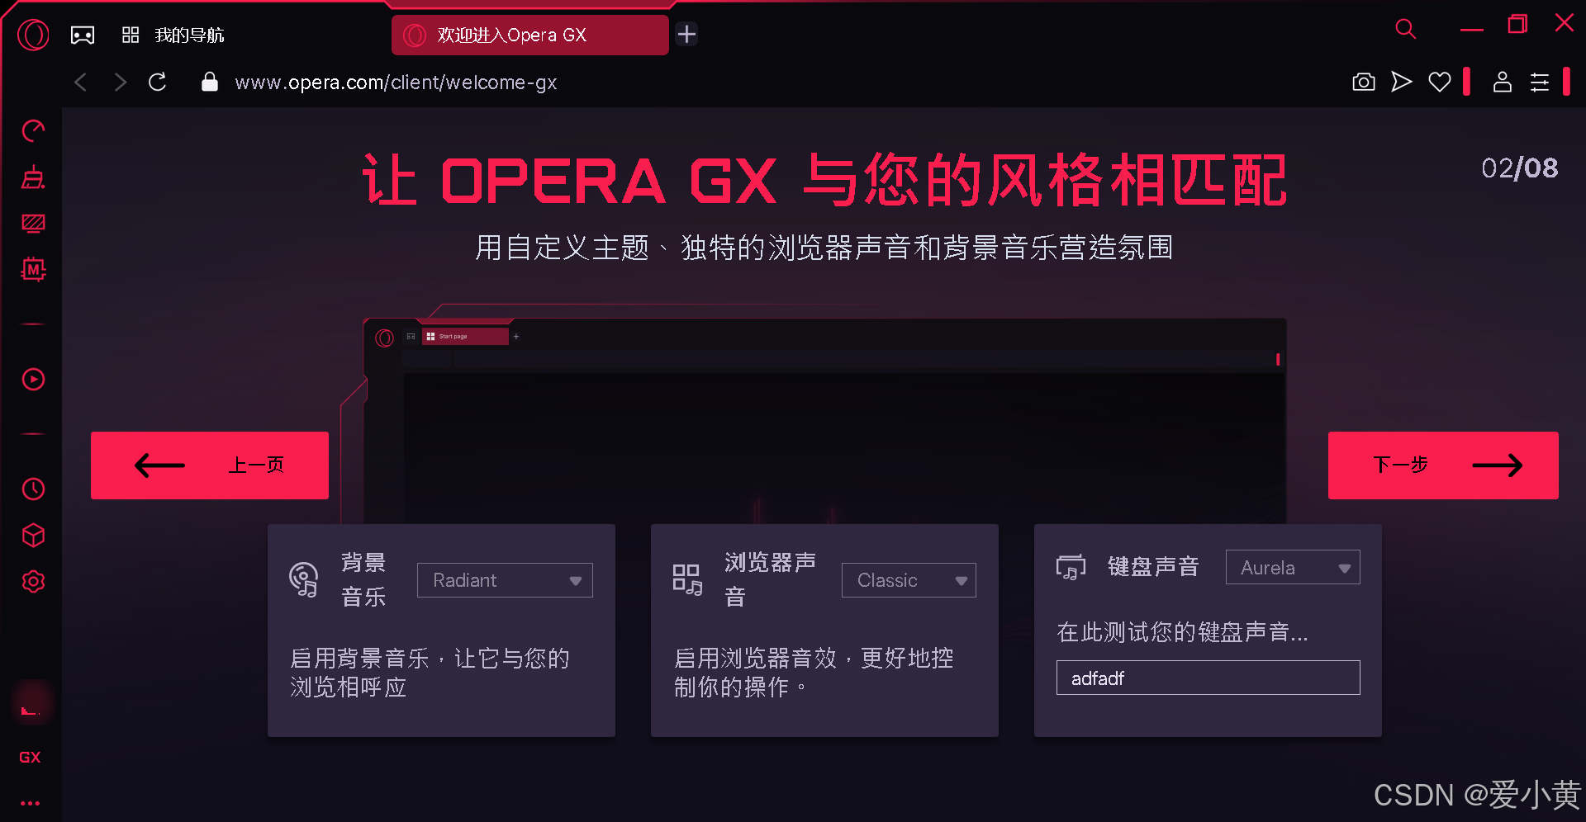
Task: Click the browser preview thumbnail
Action: [824, 421]
